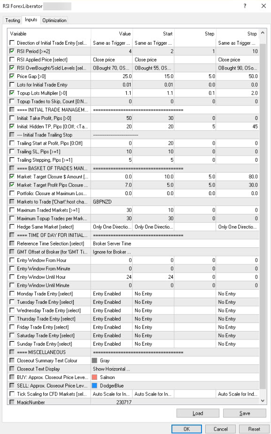Click the Gray color swatch
This screenshot has height=434, width=271.
94,360
